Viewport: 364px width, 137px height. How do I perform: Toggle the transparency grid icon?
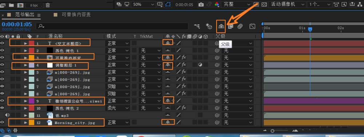(x=264, y=4)
